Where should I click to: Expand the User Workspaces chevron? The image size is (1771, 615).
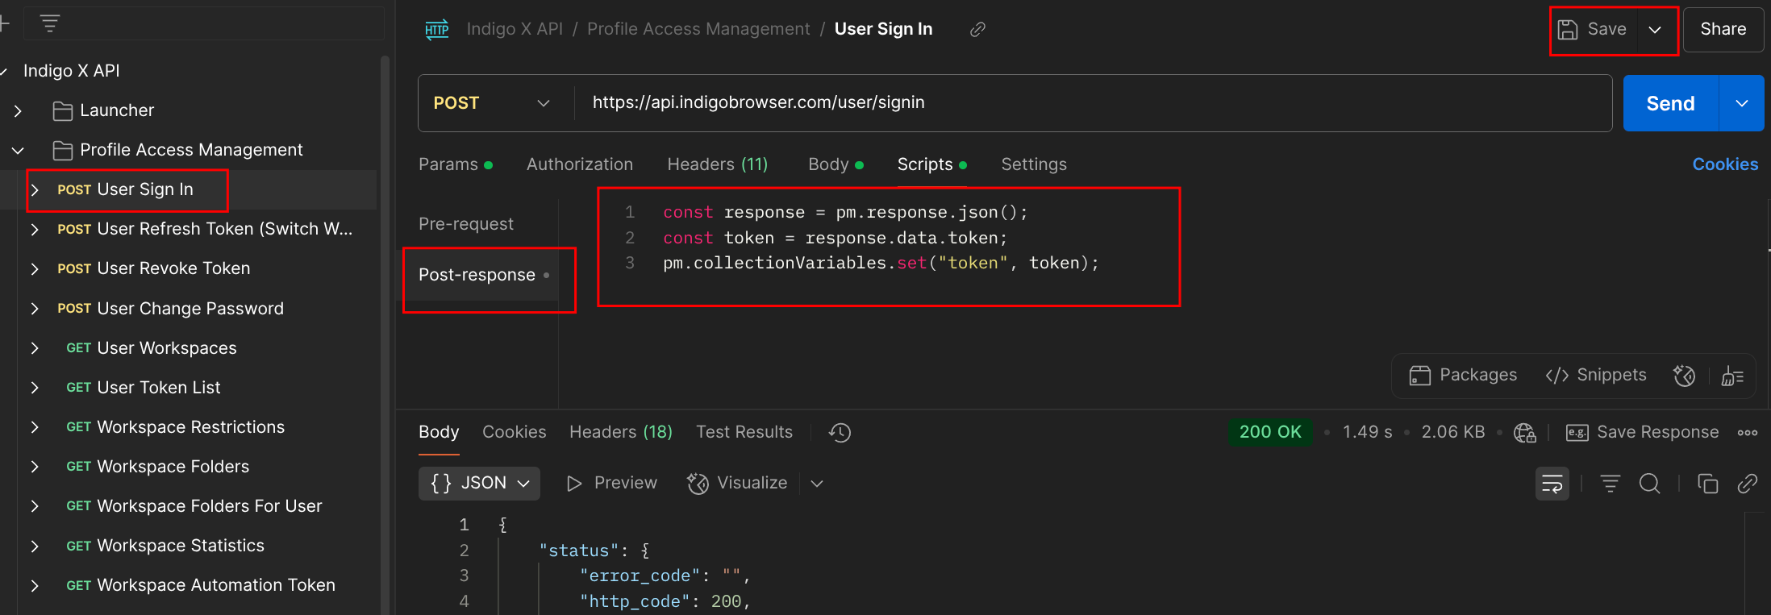point(34,348)
